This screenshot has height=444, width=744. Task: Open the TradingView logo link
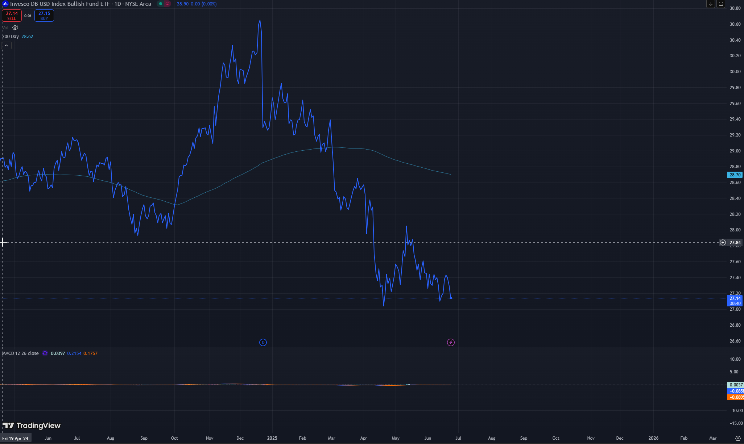pos(32,426)
